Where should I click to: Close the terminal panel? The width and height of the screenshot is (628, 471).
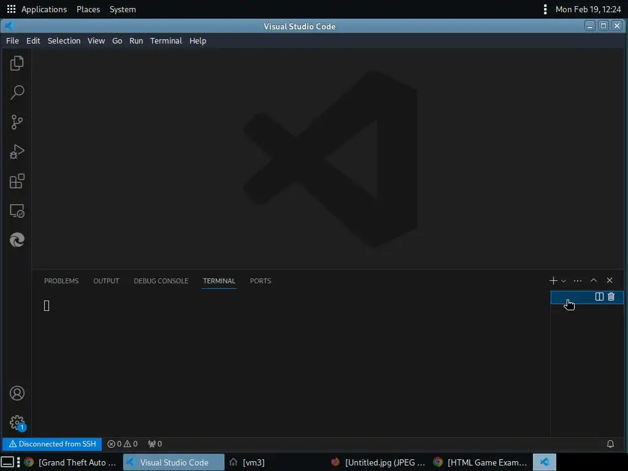coord(610,280)
